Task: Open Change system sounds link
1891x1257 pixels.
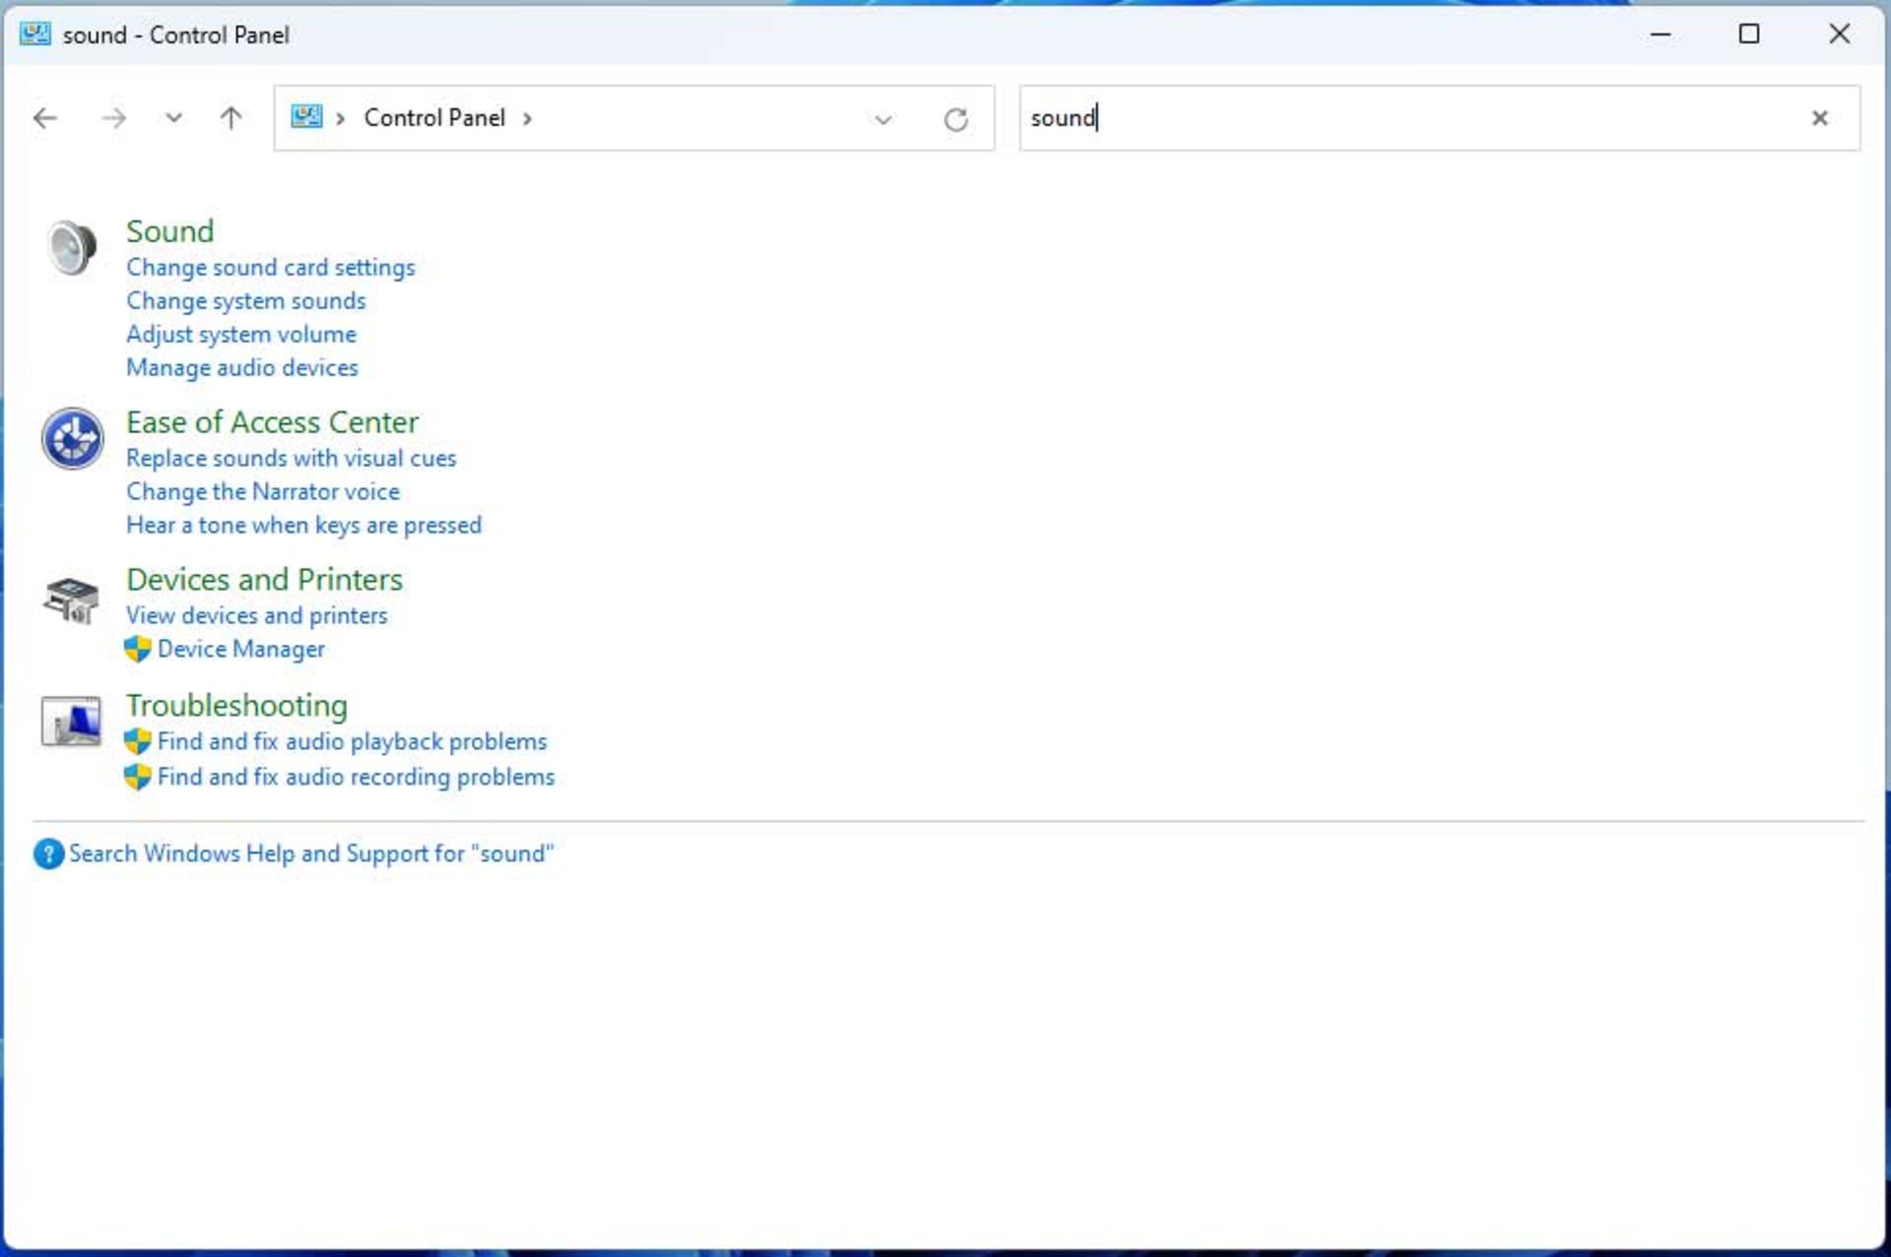Action: 245,301
